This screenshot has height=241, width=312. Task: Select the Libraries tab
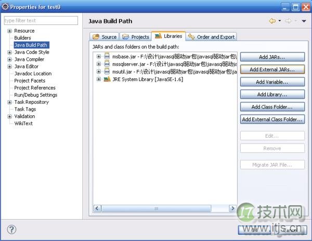click(168, 36)
